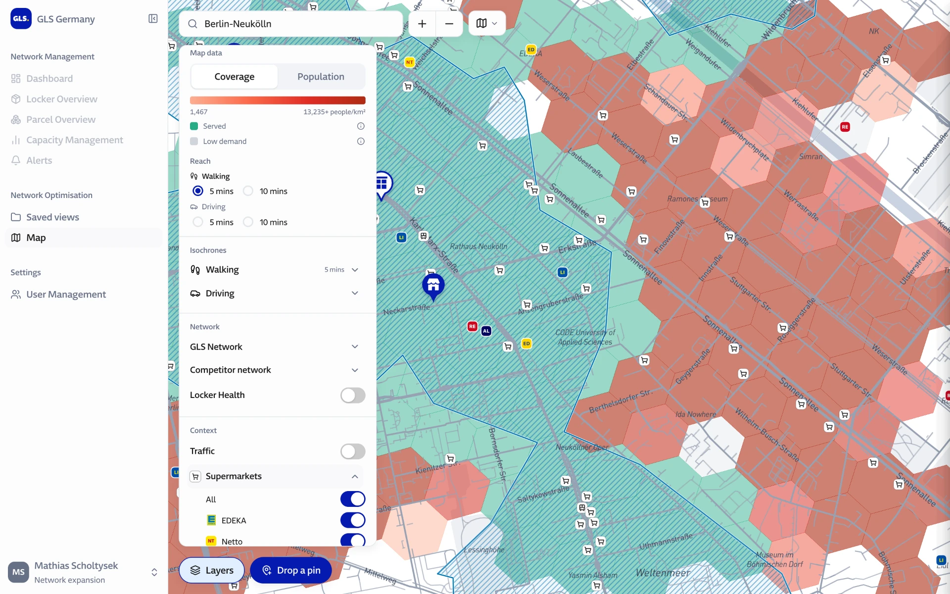Image resolution: width=950 pixels, height=594 pixels.
Task: Click cart marker on Berthelsdorfer Str.
Action: pyautogui.click(x=644, y=360)
